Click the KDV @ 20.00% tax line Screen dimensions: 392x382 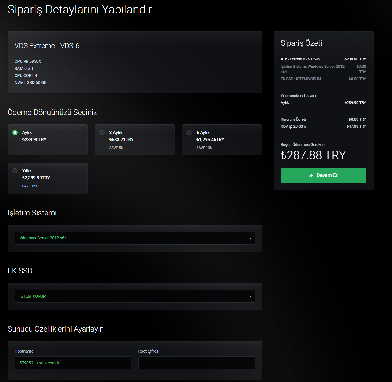pyautogui.click(x=293, y=126)
